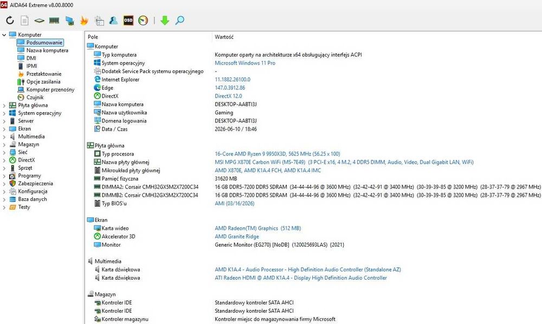Expand the Ekran tree node
542x324 pixels.
4,128
